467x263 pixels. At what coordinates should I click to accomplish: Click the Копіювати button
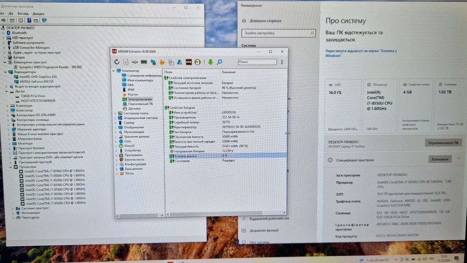(x=440, y=159)
